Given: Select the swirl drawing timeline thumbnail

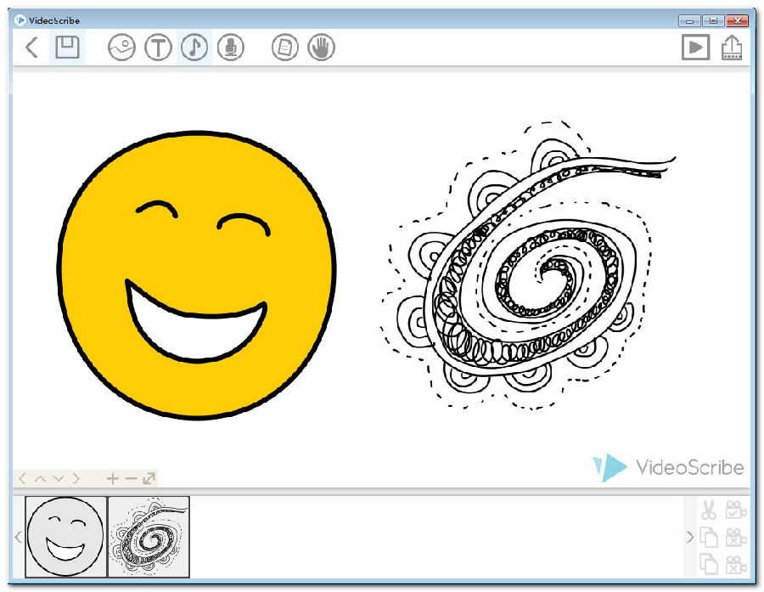Looking at the screenshot, I should pos(149,537).
